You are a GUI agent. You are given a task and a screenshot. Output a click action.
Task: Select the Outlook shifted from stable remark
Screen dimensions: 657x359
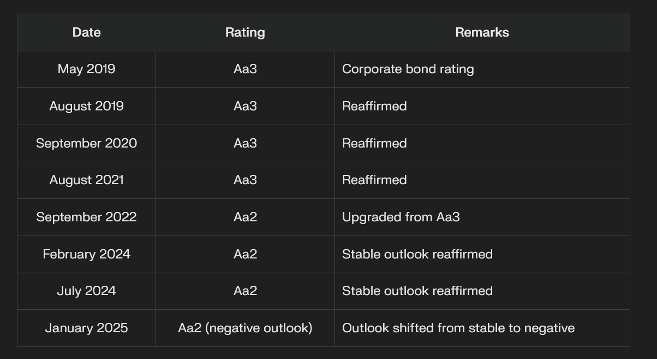click(x=458, y=328)
